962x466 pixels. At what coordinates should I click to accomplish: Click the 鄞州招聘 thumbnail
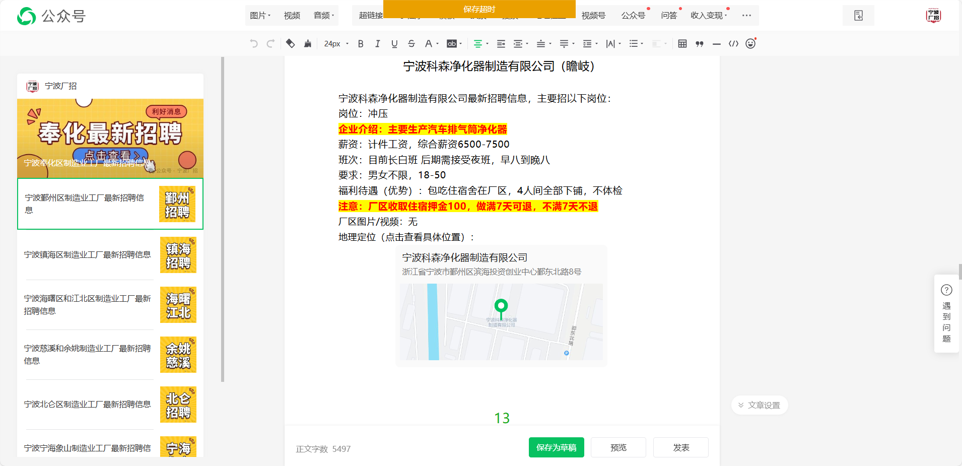(177, 204)
